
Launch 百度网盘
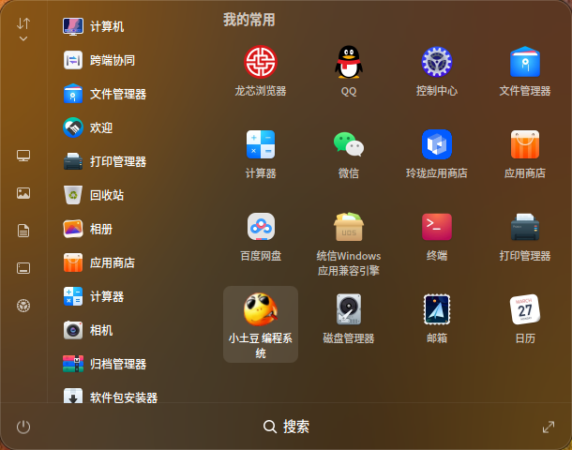pyautogui.click(x=261, y=236)
